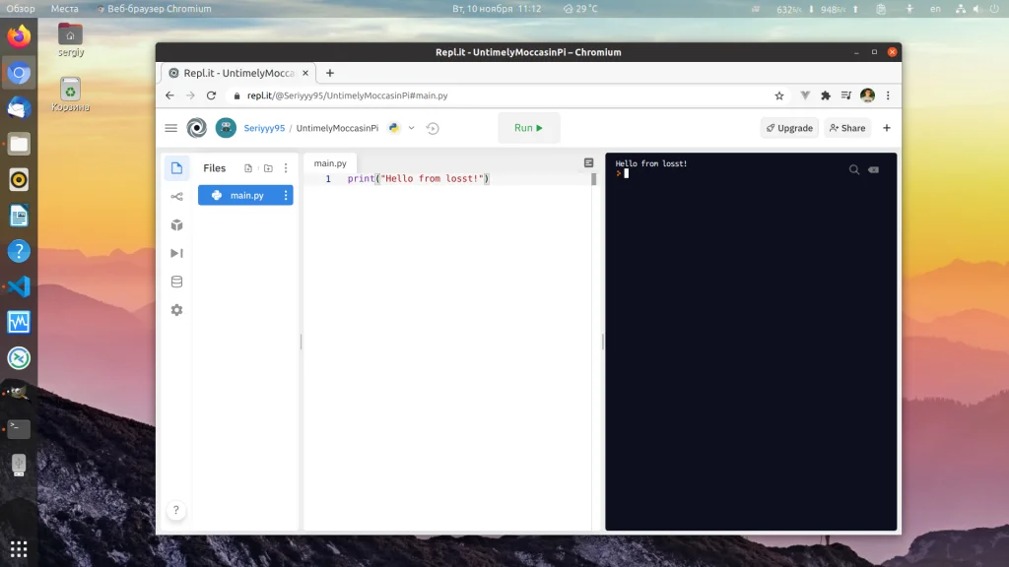Click the Add folder icon

pyautogui.click(x=268, y=168)
